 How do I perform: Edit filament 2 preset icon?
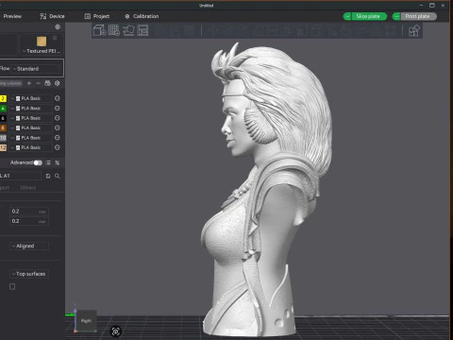58,98
